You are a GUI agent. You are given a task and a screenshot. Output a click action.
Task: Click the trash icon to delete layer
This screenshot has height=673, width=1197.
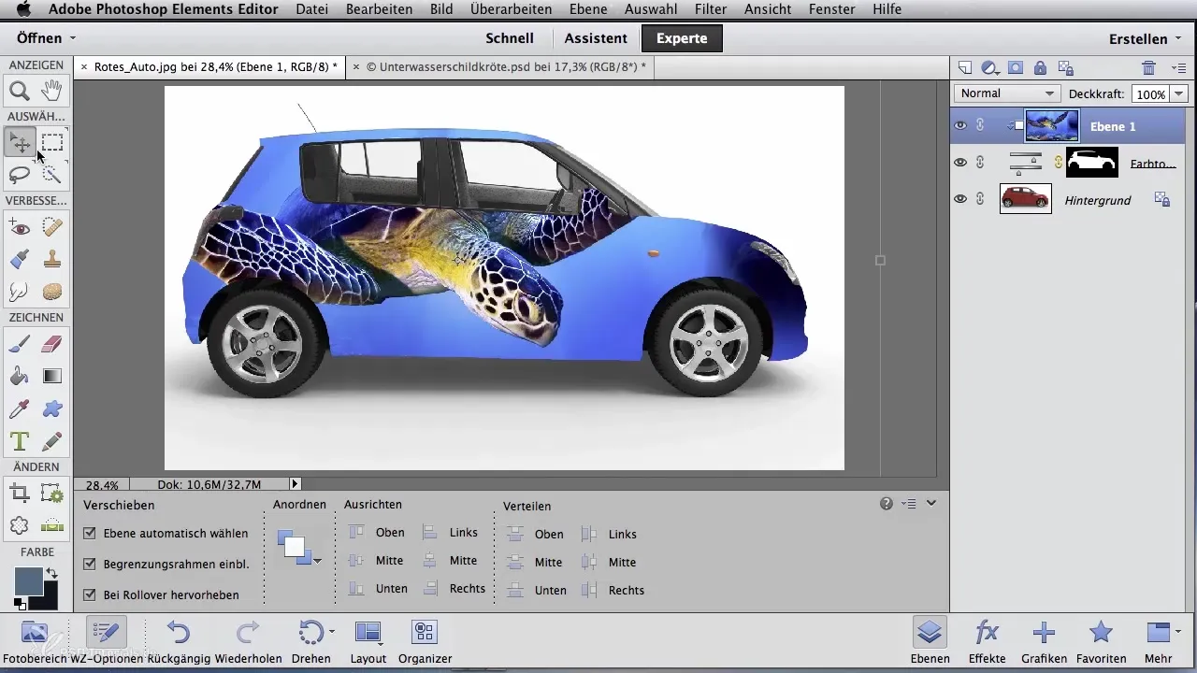(x=1149, y=67)
